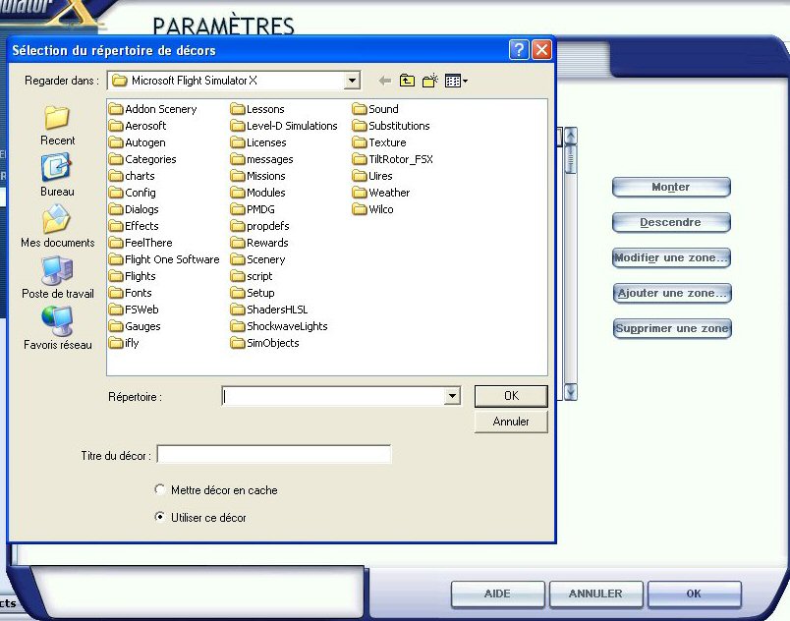
Task: Select the Dialogs folder
Action: pyautogui.click(x=134, y=209)
